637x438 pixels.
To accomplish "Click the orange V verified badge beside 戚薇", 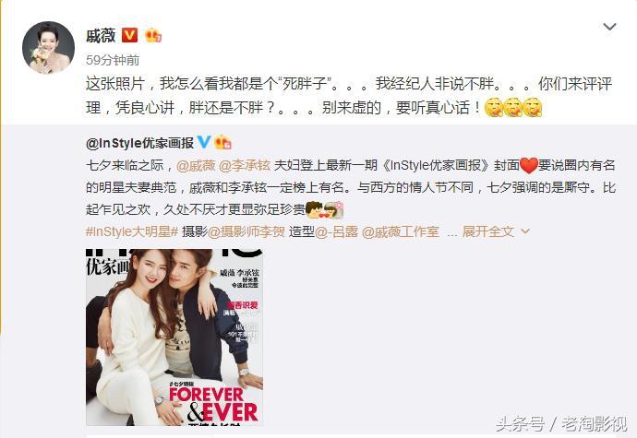I will point(129,35).
